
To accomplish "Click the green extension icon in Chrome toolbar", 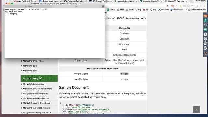I will tap(180, 6).
